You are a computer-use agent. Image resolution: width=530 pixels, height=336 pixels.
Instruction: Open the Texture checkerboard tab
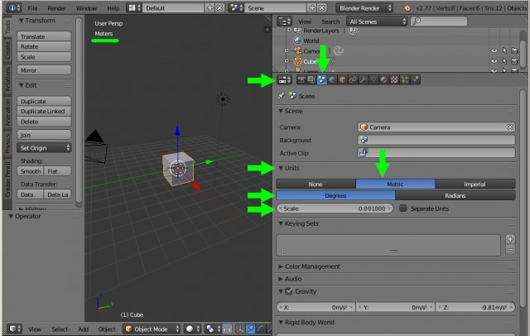coord(394,79)
